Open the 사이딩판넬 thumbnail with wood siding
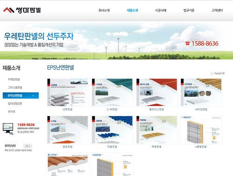The width and height of the screenshot is (233, 176). pyautogui.click(x=201, y=92)
